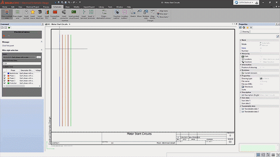Select Manual mark mode radio button
Viewport: 280px width, 157px height.
click(261, 45)
